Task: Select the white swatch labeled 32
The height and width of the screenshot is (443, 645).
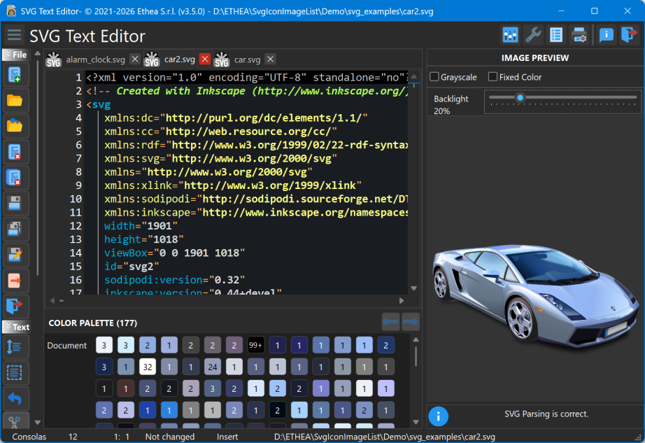Action: click(148, 367)
